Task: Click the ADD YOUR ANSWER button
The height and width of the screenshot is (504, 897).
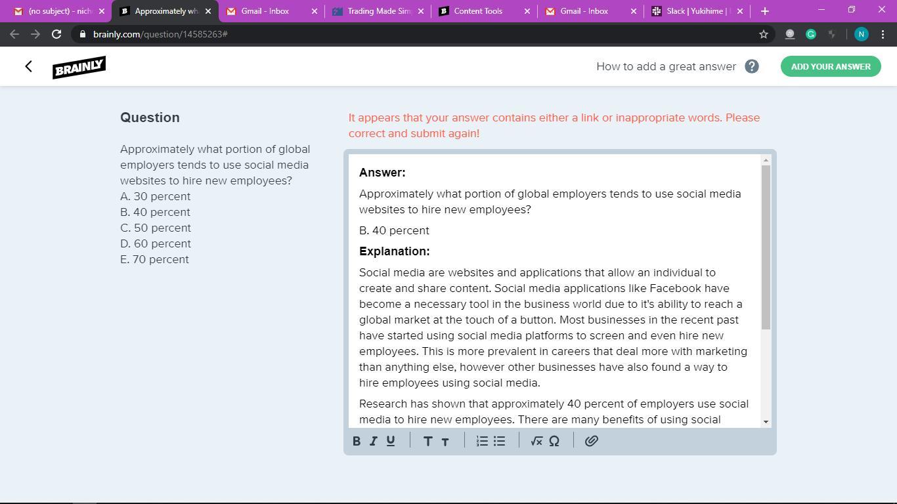Action: (831, 66)
